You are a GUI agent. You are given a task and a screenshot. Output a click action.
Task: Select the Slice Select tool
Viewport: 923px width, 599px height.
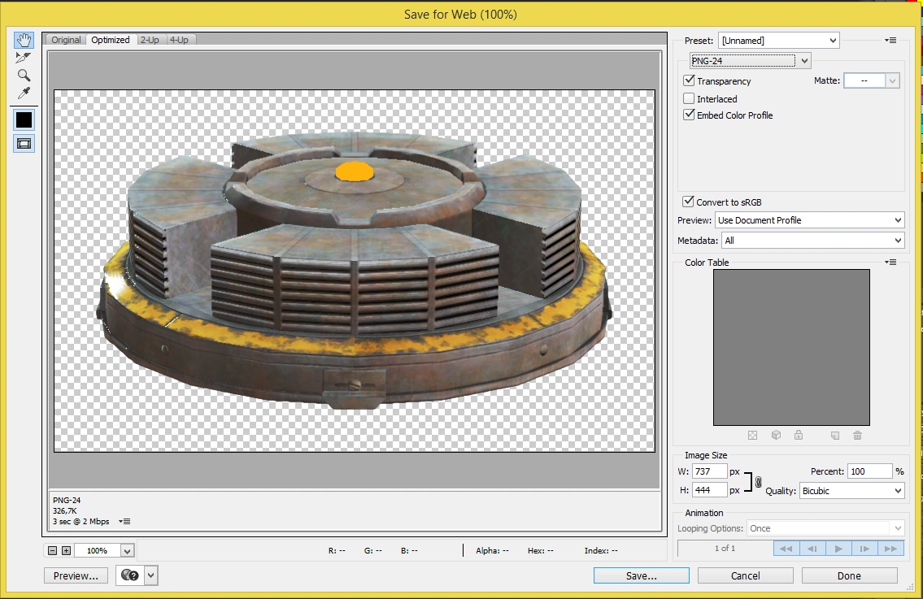(24, 58)
